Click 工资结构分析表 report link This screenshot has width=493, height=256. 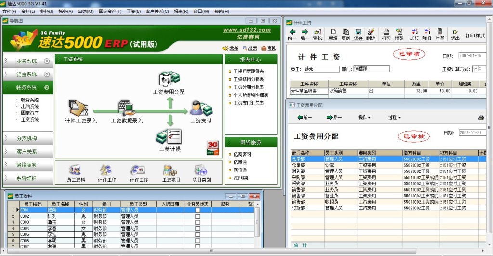[249, 79]
